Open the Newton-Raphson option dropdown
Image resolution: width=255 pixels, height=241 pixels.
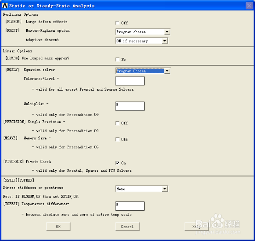coord(143,32)
